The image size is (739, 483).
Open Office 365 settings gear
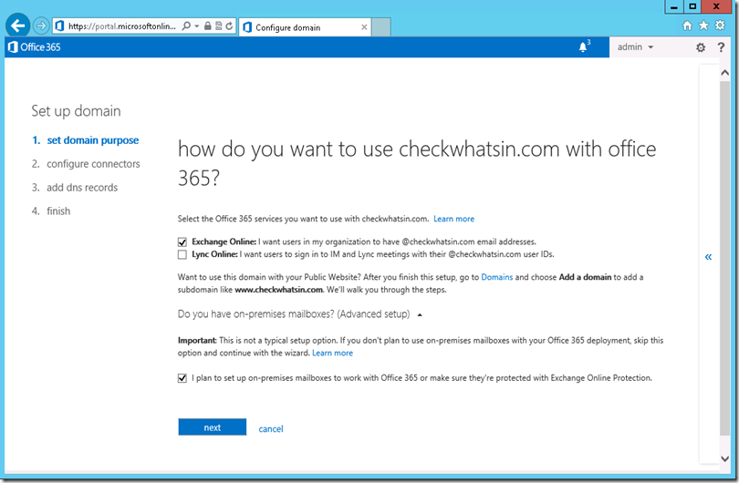(701, 47)
